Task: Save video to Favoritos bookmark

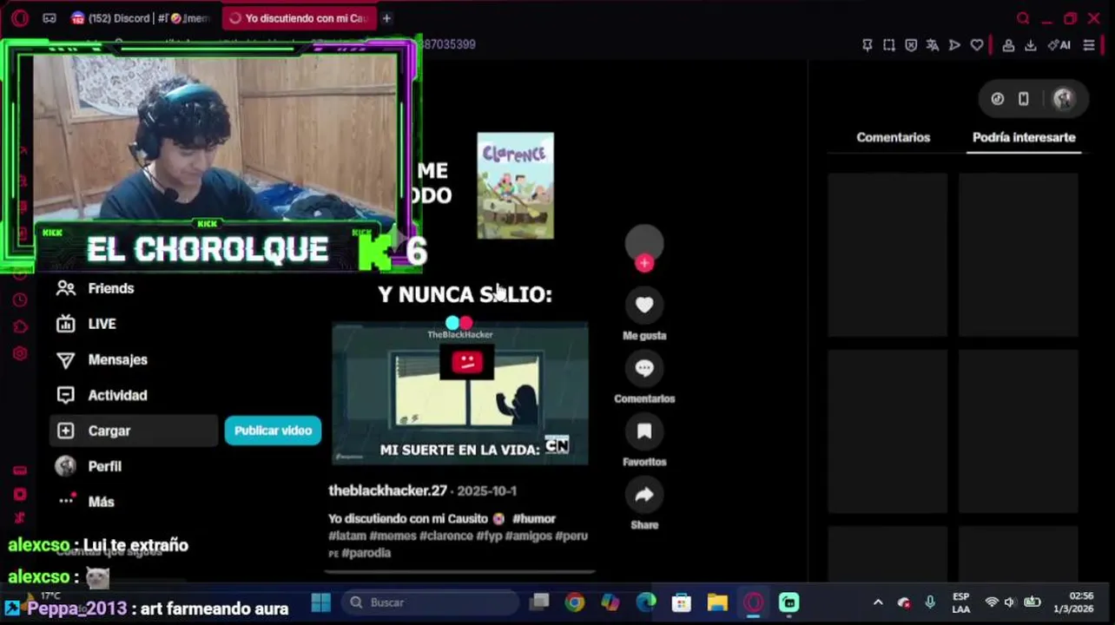Action: click(x=644, y=431)
